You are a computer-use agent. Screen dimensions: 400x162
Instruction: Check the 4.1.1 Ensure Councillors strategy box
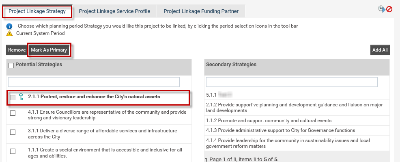[13, 113]
